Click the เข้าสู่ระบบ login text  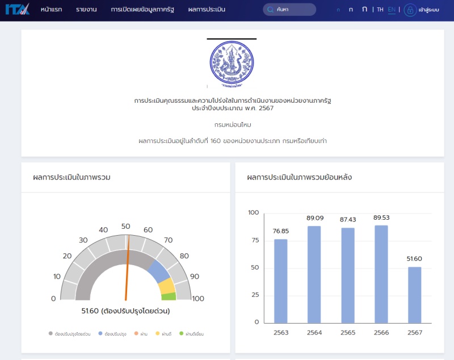[429, 10]
